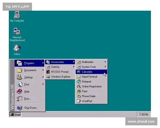Expand the Find submenu arrow
The height and width of the screenshot is (128, 160).
pos(43,84)
